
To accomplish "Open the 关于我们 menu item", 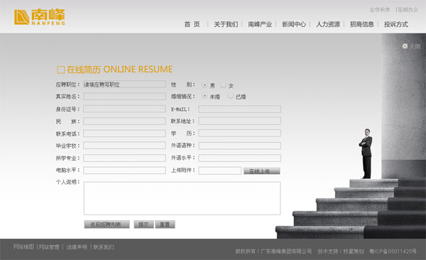I will pos(226,24).
